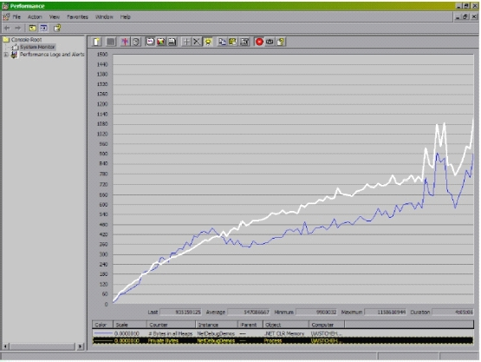
Task: Open the Action menu
Action: point(35,16)
